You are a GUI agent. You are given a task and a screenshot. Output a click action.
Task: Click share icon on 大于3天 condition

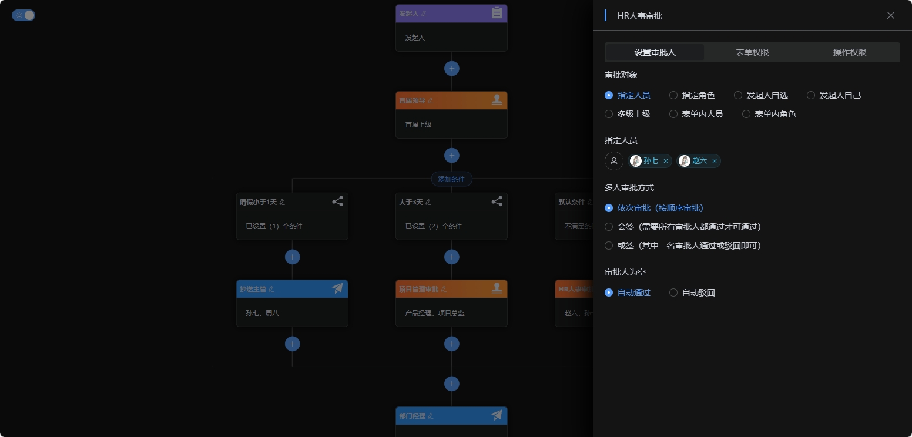497,201
